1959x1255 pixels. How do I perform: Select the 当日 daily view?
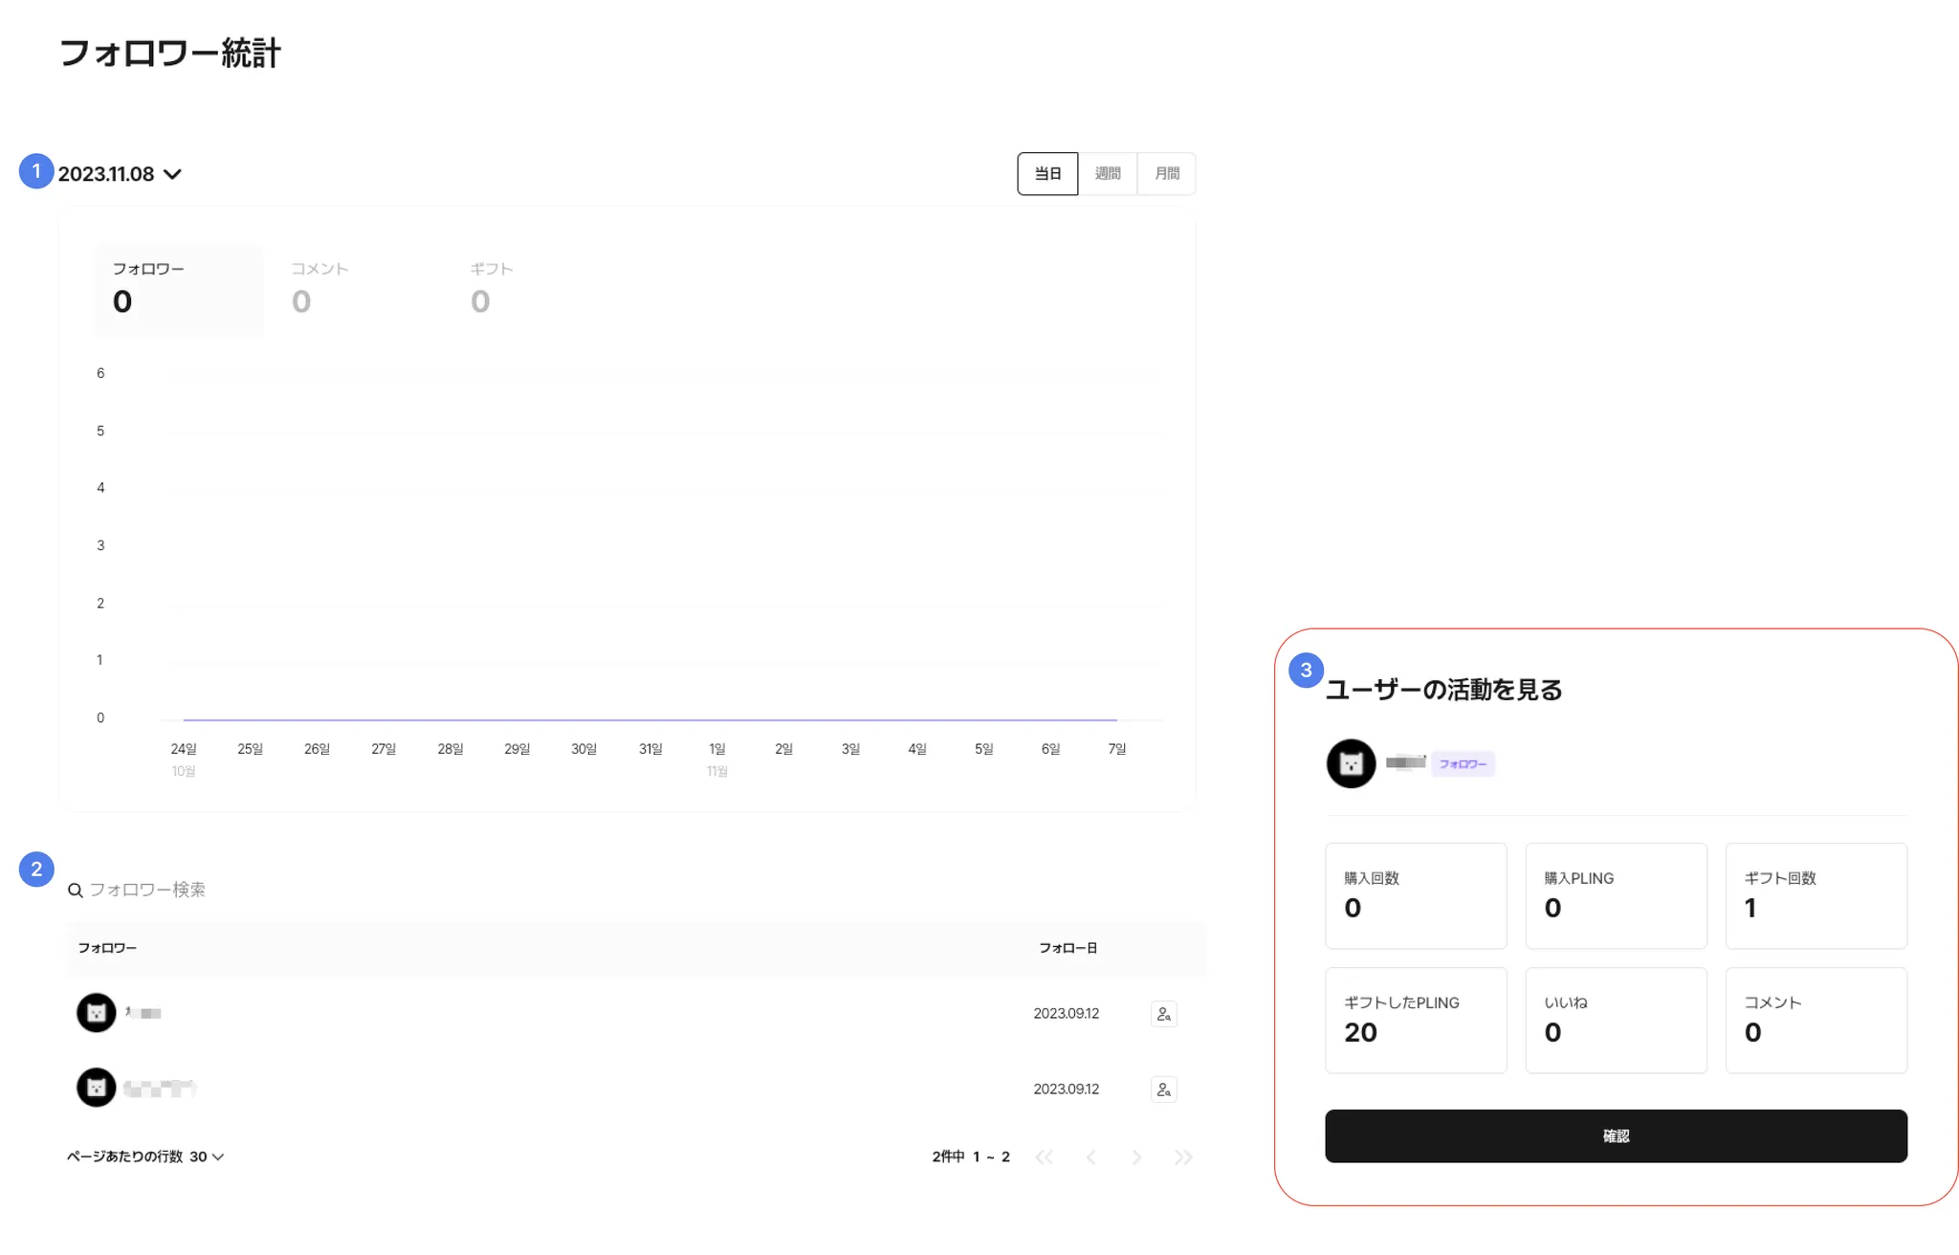1047,174
